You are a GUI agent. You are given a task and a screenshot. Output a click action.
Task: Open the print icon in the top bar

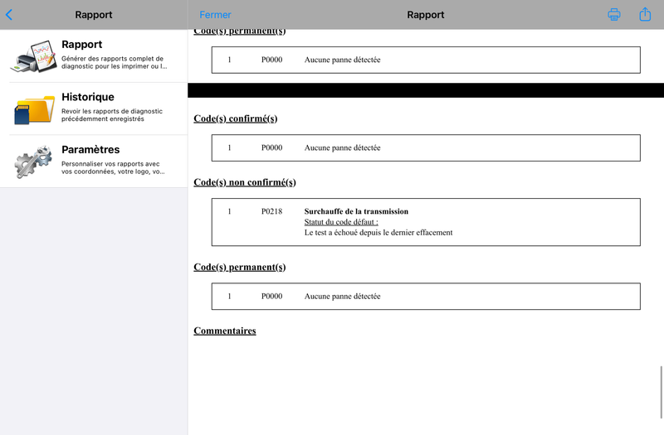pyautogui.click(x=613, y=14)
